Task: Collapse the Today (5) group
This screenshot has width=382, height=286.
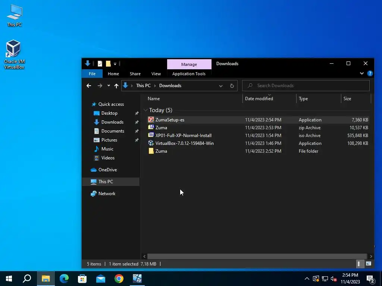Action: [145, 110]
